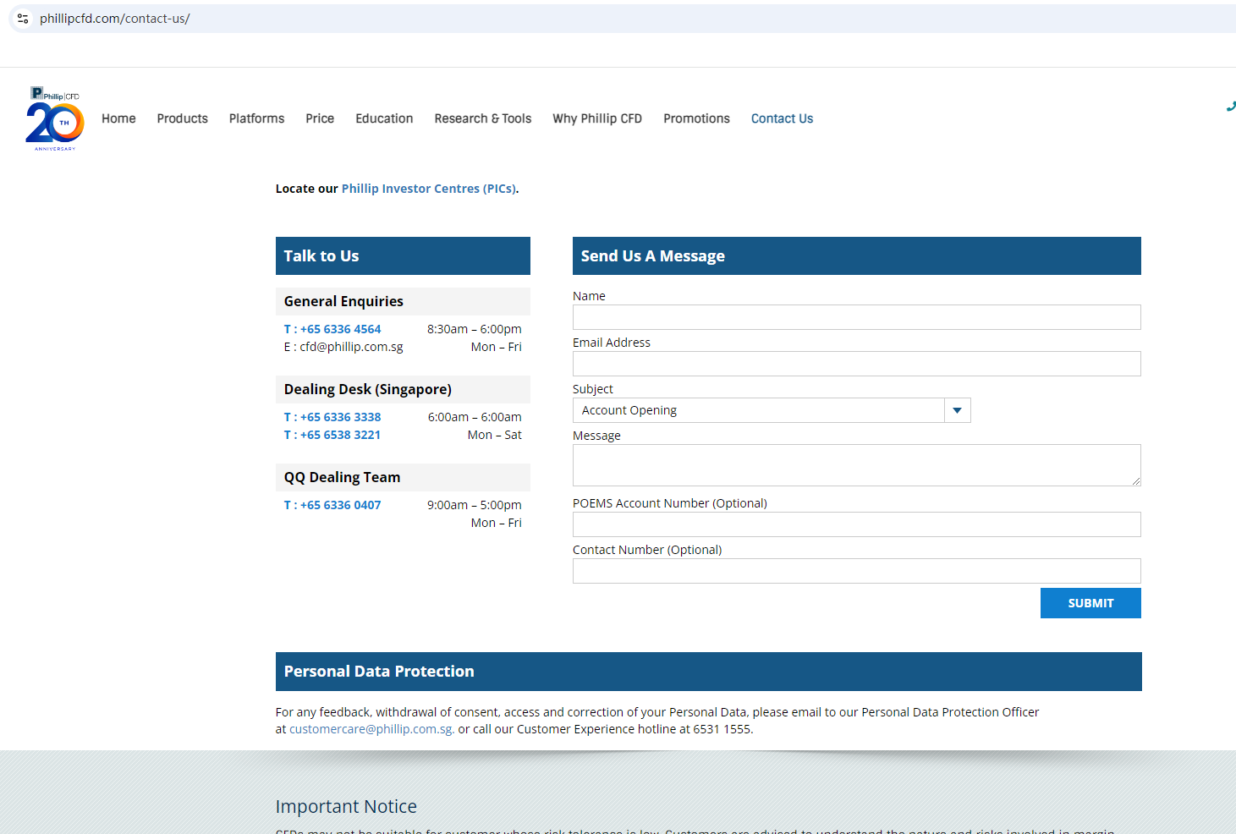
Task: Open the Account Opening subject combo box
Action: click(x=772, y=410)
